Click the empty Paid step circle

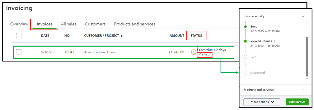point(245,57)
